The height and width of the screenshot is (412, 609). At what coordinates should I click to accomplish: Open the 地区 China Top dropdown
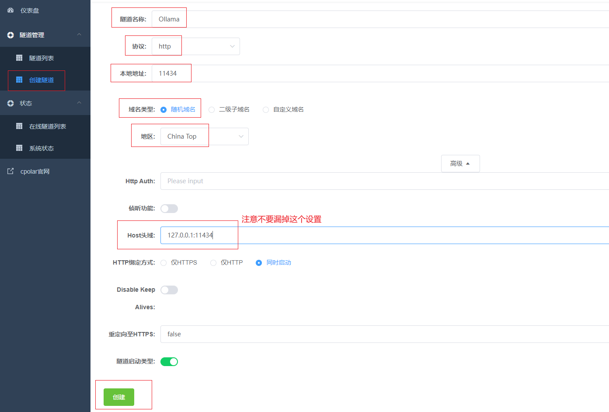tap(204, 136)
